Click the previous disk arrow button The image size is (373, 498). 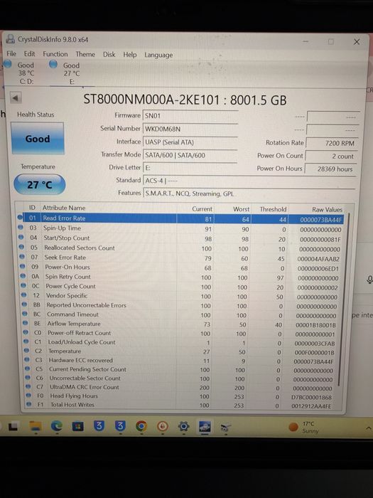(x=16, y=97)
